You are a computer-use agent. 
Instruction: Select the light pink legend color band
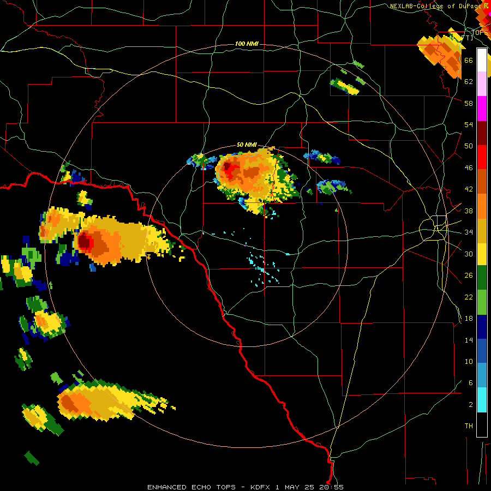pyautogui.click(x=482, y=83)
